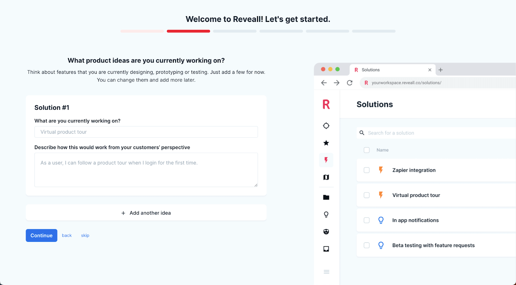Click the inbox icon in sidebar
516x285 pixels.
point(326,249)
